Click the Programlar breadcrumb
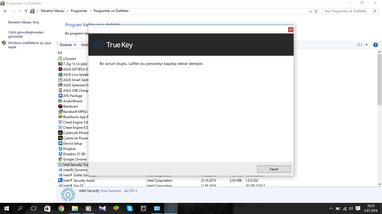Viewport: 382px width, 214px height. (x=79, y=11)
